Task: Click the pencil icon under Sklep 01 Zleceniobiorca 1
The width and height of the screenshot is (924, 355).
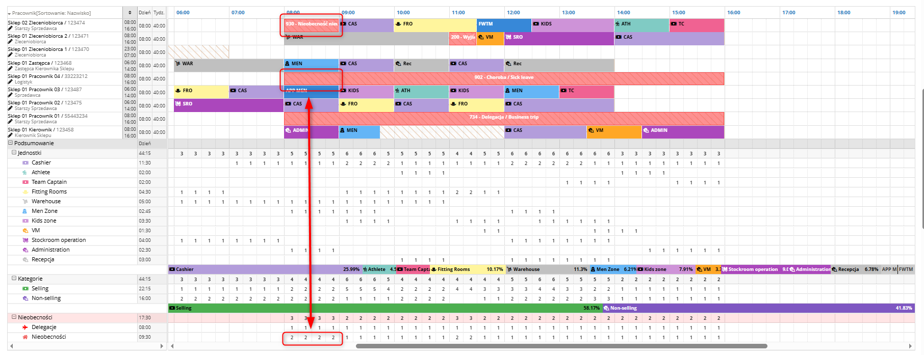Action: [10, 55]
